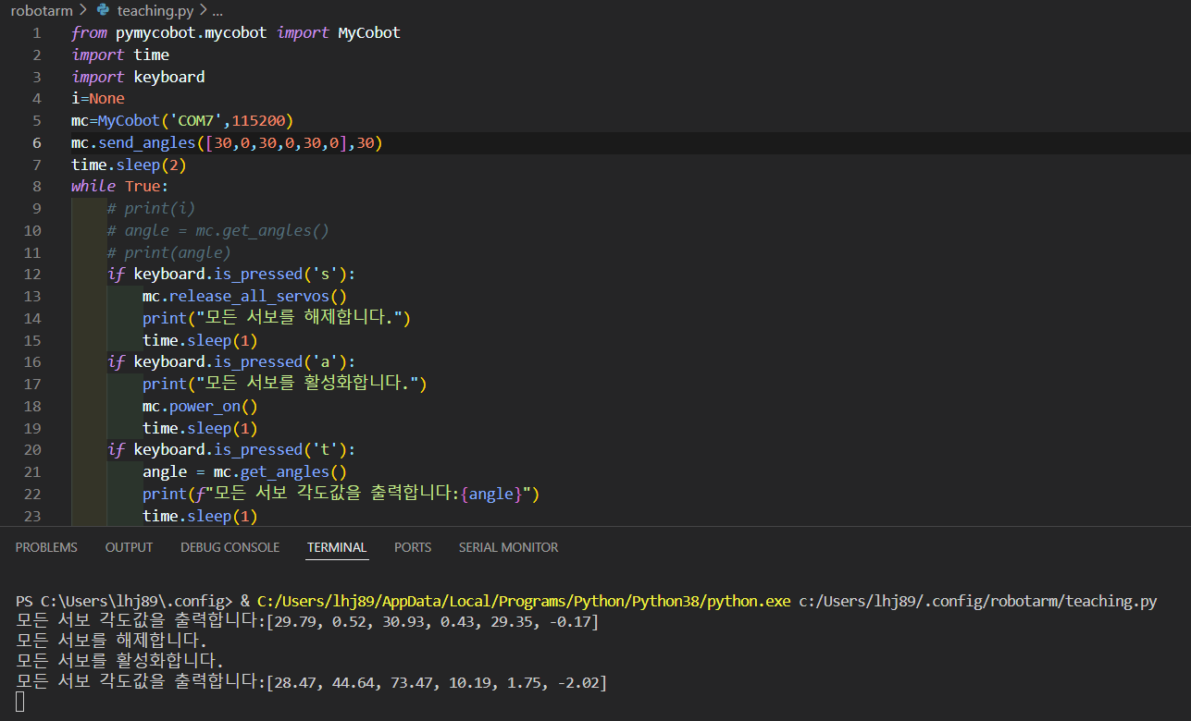1191x721 pixels.
Task: Click the Python file icon in breadcrumb
Action: [x=104, y=11]
